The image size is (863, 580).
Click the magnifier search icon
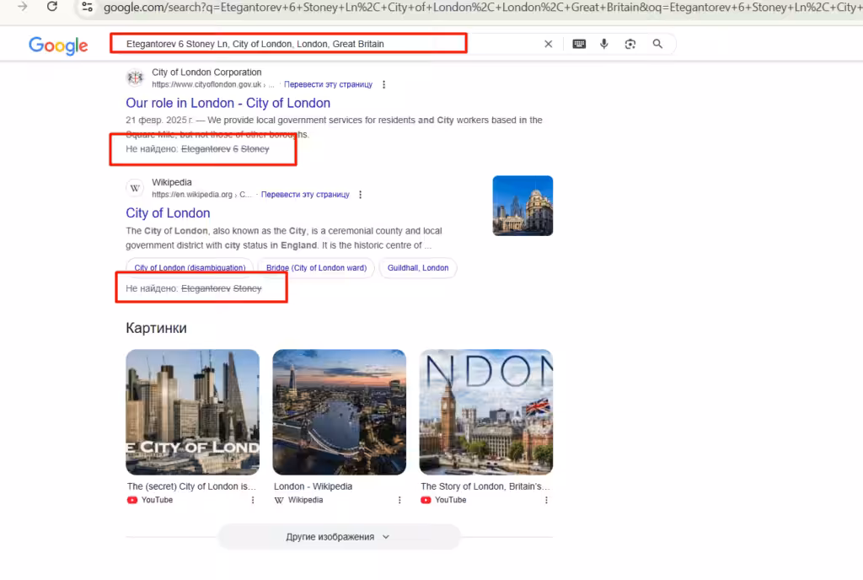657,44
